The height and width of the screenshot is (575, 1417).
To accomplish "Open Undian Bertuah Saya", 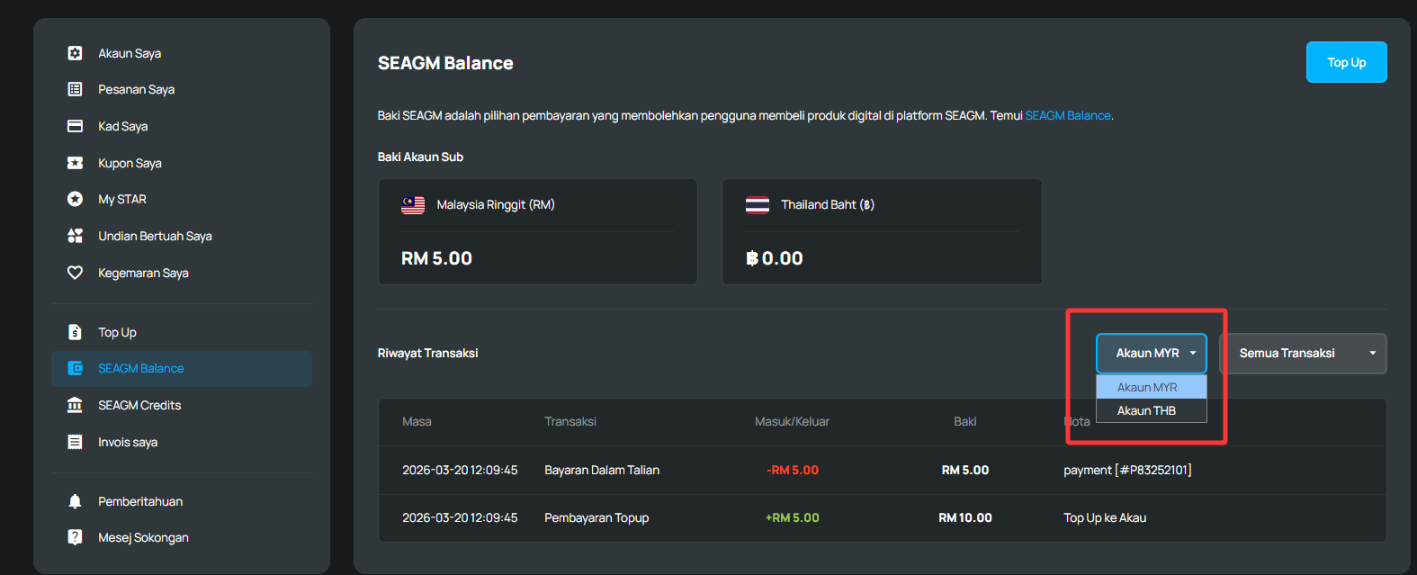I will point(183,236).
